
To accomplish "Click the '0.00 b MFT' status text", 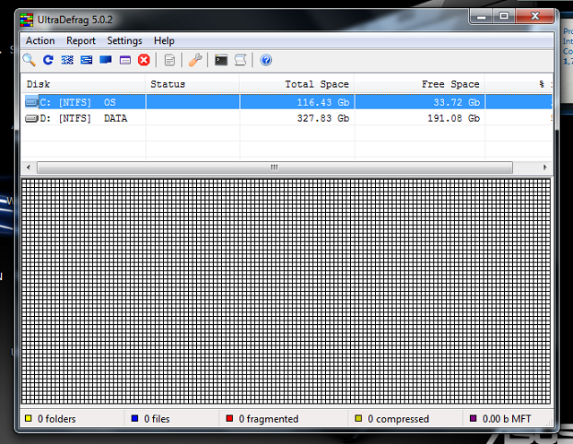I will coord(507,419).
